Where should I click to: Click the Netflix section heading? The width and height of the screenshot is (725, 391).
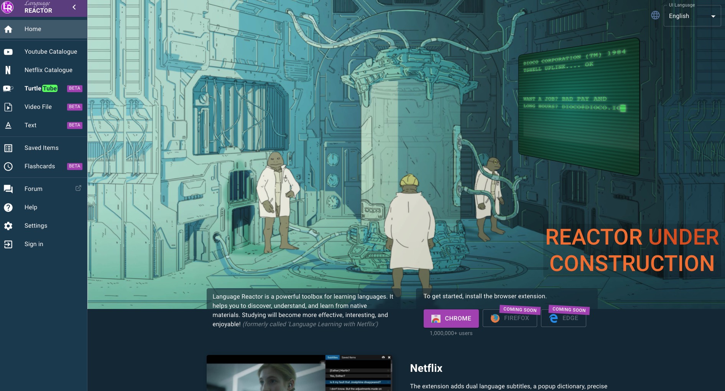coord(426,368)
